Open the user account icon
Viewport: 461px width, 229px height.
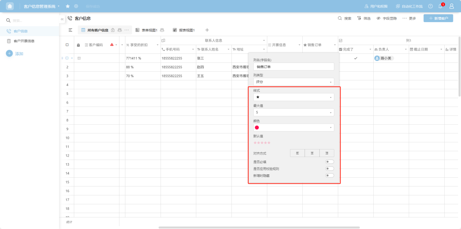point(452,6)
